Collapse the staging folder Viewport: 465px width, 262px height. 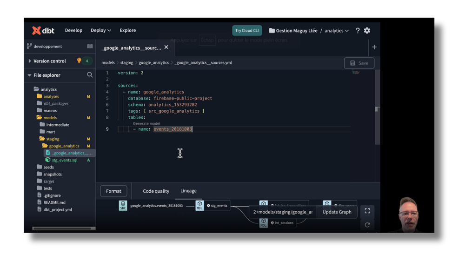point(49,139)
